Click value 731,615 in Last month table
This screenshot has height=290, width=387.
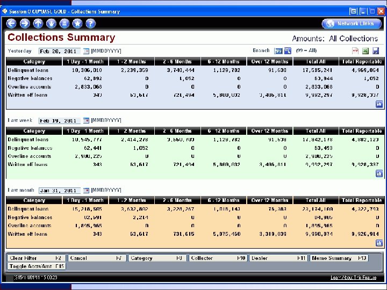click(184, 234)
